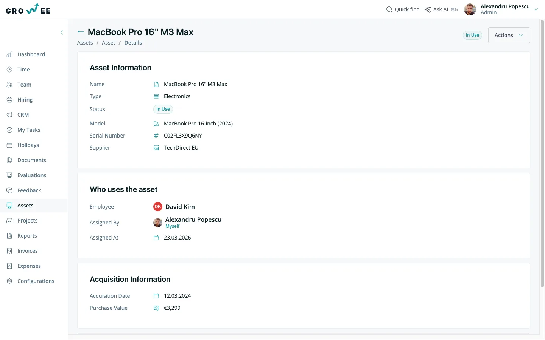545x340 pixels.
Task: Click the purchase value €3,299
Action: (172, 308)
